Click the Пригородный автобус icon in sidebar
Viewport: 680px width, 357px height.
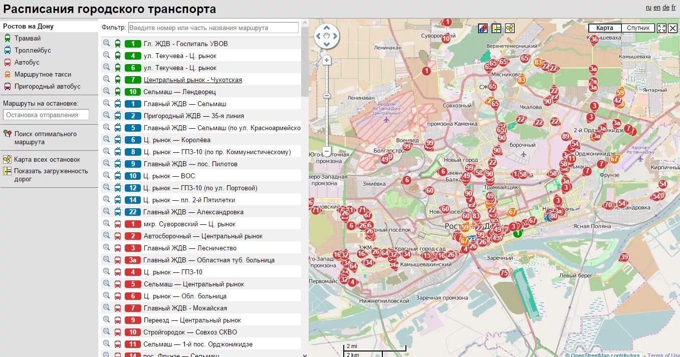8,86
